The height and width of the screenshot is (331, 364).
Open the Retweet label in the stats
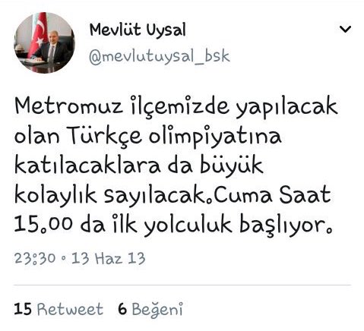coord(70,309)
